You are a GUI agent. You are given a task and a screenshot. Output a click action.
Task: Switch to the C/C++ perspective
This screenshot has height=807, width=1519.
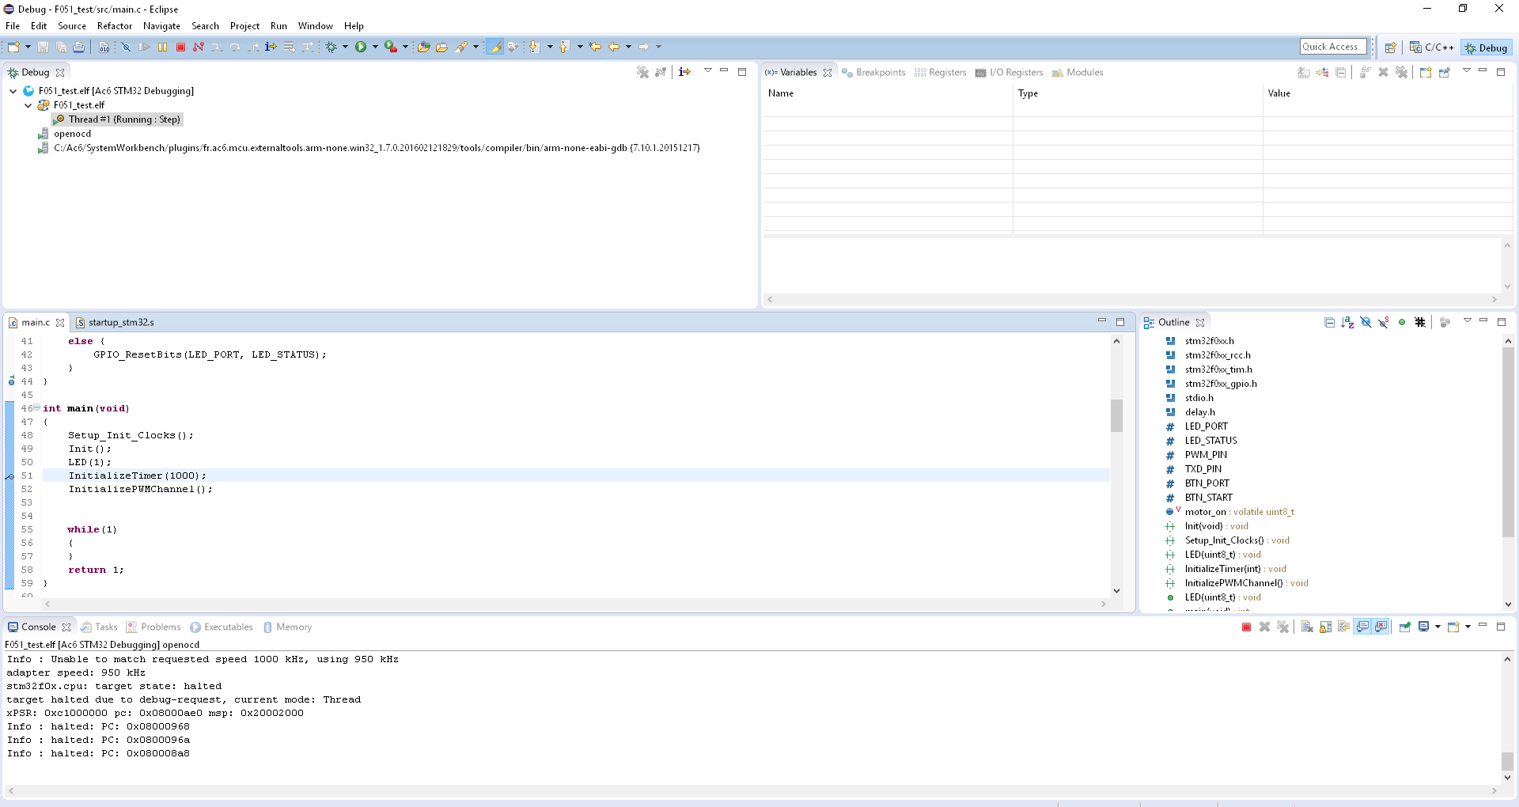click(x=1432, y=47)
